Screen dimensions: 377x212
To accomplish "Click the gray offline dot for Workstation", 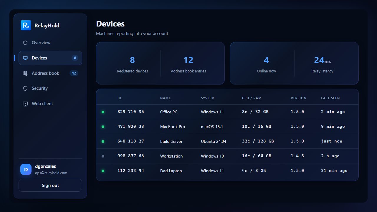I will (103, 156).
